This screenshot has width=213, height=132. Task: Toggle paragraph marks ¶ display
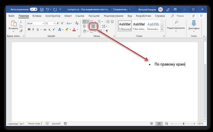[x=107, y=31]
